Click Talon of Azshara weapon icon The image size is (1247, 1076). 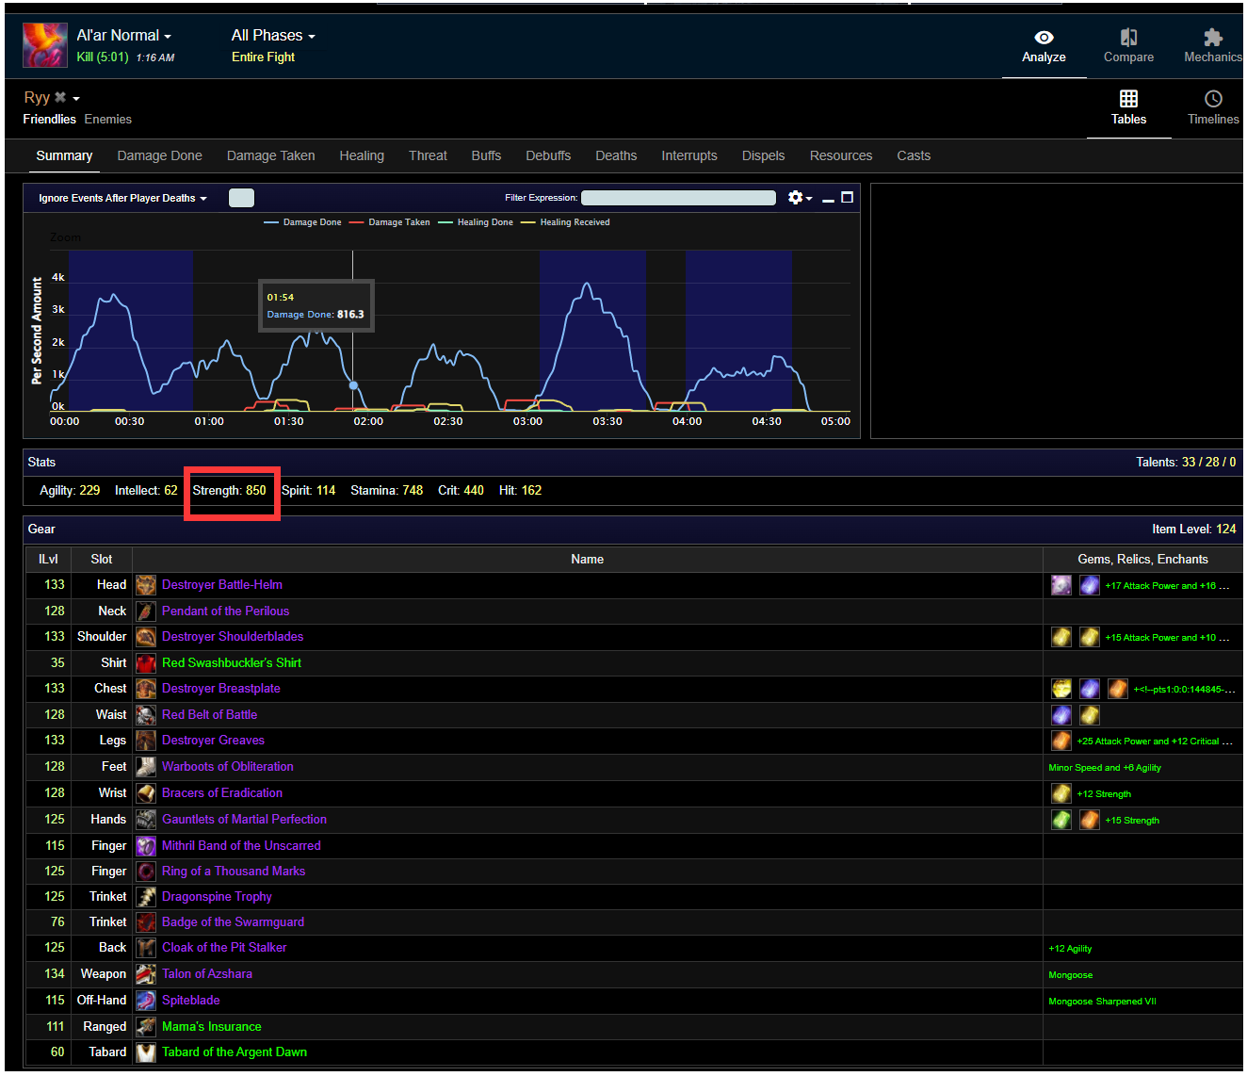tap(146, 974)
